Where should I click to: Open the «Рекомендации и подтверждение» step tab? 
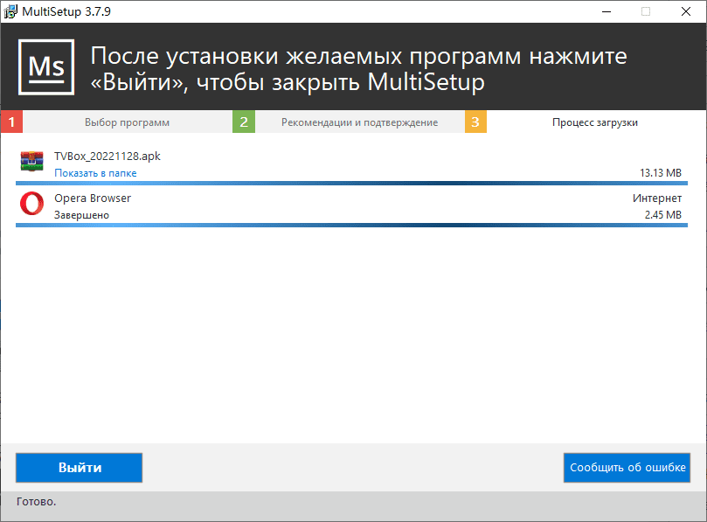coord(359,122)
